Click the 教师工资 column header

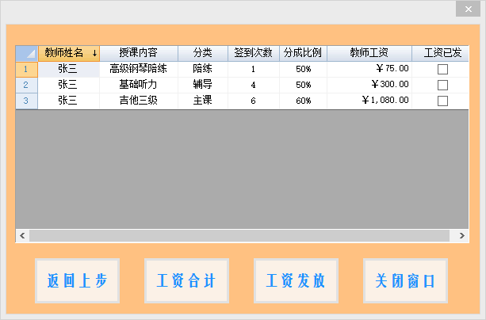[x=369, y=53]
